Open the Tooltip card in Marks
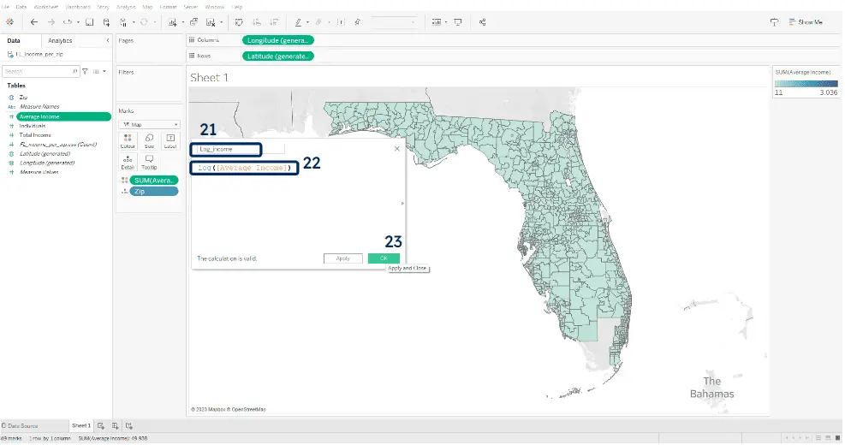This screenshot has width=845, height=445. [x=149, y=162]
